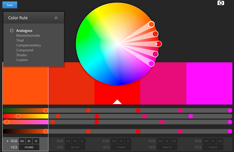Viewport: 234px width, 152px height.
Task: Click the HEX field showing E82C0C
Action: (x=75, y=147)
